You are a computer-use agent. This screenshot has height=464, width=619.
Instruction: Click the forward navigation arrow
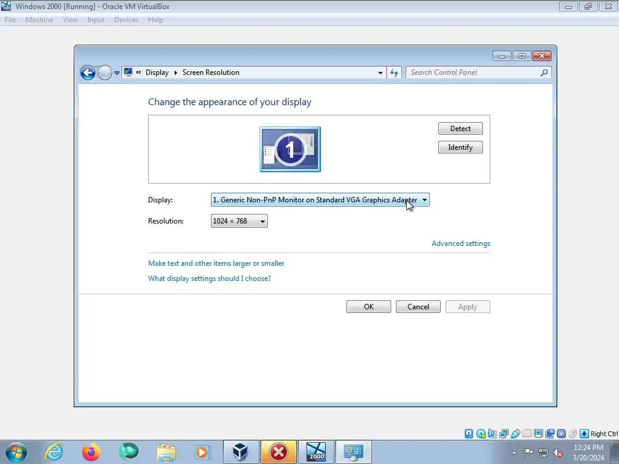[x=105, y=72]
